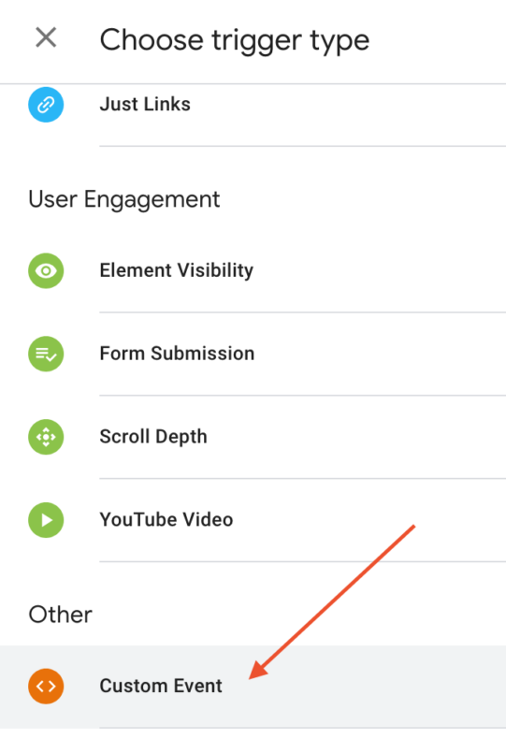Choose the Element Visibility trigger label
The height and width of the screenshot is (739, 506).
coord(177,270)
